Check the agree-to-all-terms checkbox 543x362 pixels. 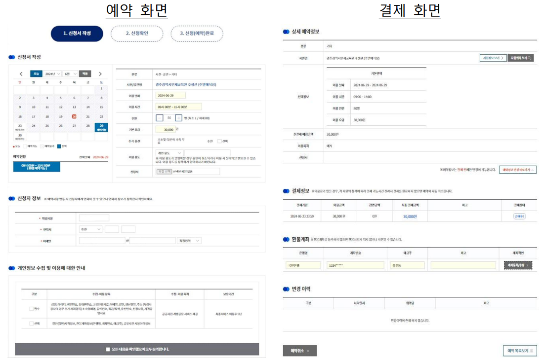(x=108, y=349)
